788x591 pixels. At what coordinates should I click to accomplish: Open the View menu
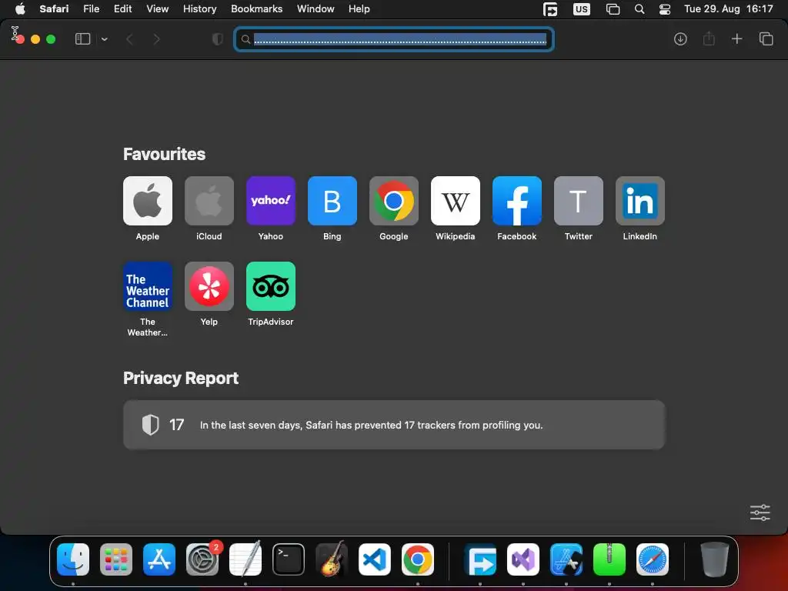pyautogui.click(x=157, y=9)
